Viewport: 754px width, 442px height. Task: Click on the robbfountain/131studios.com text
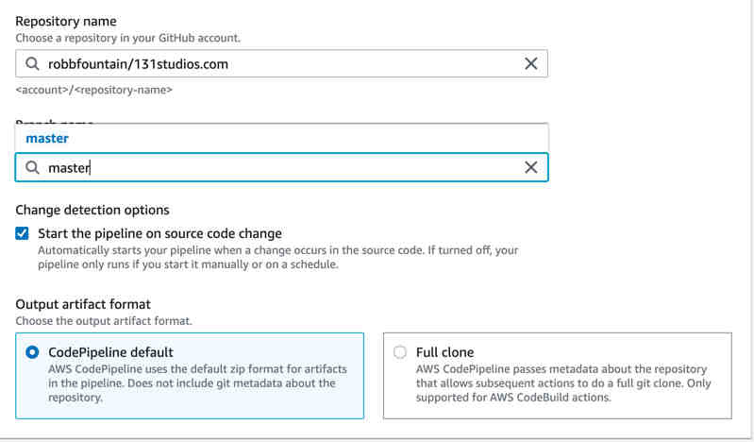[138, 64]
